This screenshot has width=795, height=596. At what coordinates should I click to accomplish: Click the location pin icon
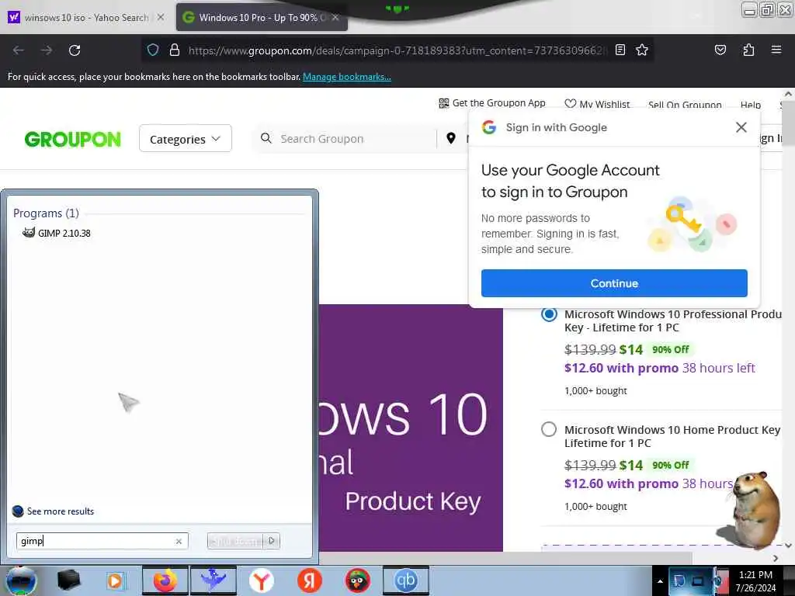coord(451,138)
